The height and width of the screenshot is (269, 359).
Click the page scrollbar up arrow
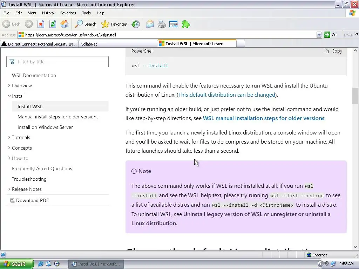[x=355, y=50]
